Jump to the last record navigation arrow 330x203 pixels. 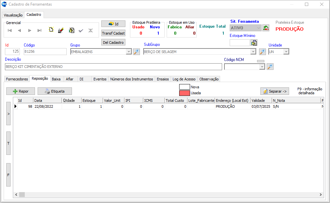pos(40,30)
